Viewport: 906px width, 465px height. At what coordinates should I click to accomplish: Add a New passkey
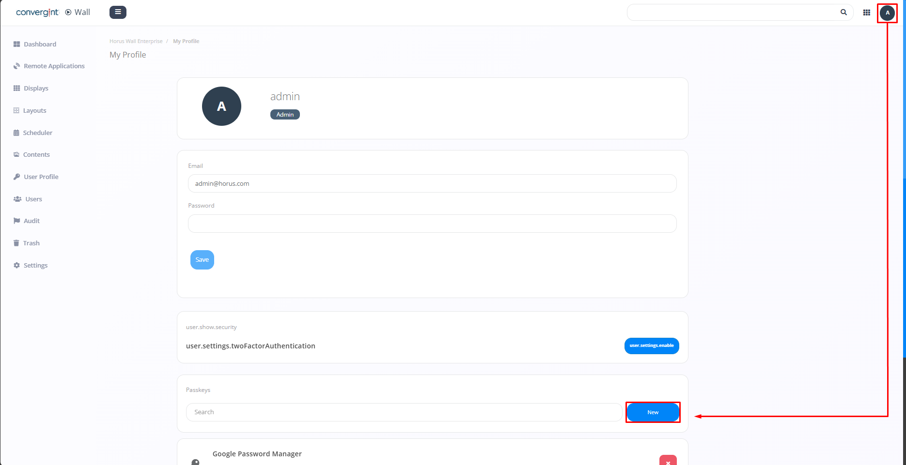click(653, 412)
